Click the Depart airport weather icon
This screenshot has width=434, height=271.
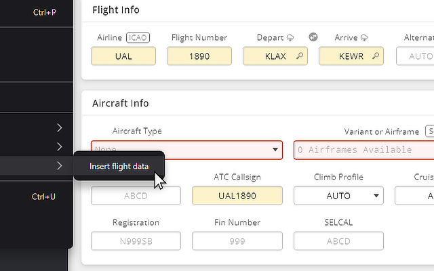pyautogui.click(x=290, y=38)
